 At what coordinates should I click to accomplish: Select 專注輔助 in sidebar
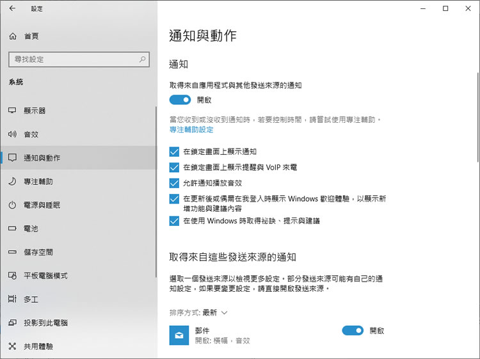click(x=78, y=181)
